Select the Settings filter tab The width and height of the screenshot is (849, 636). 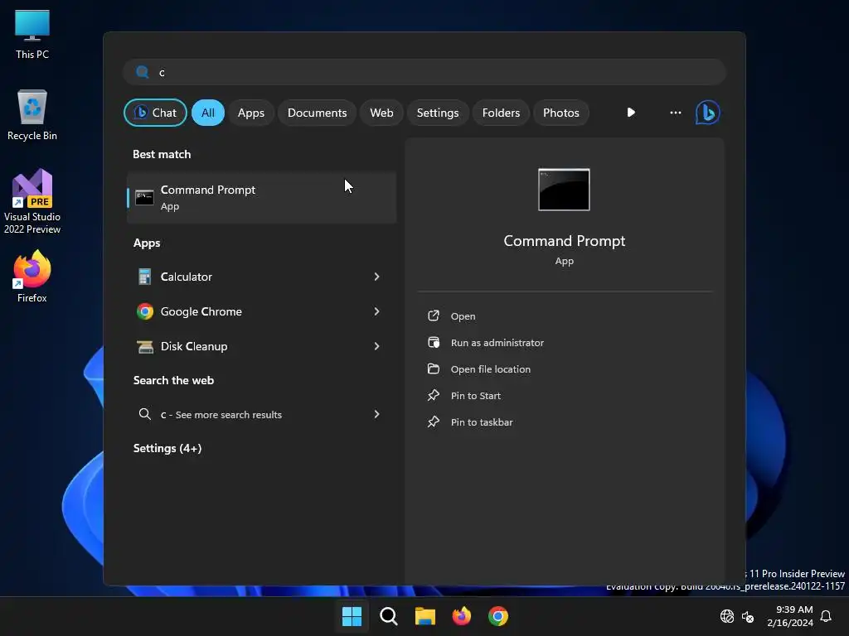[x=438, y=113]
